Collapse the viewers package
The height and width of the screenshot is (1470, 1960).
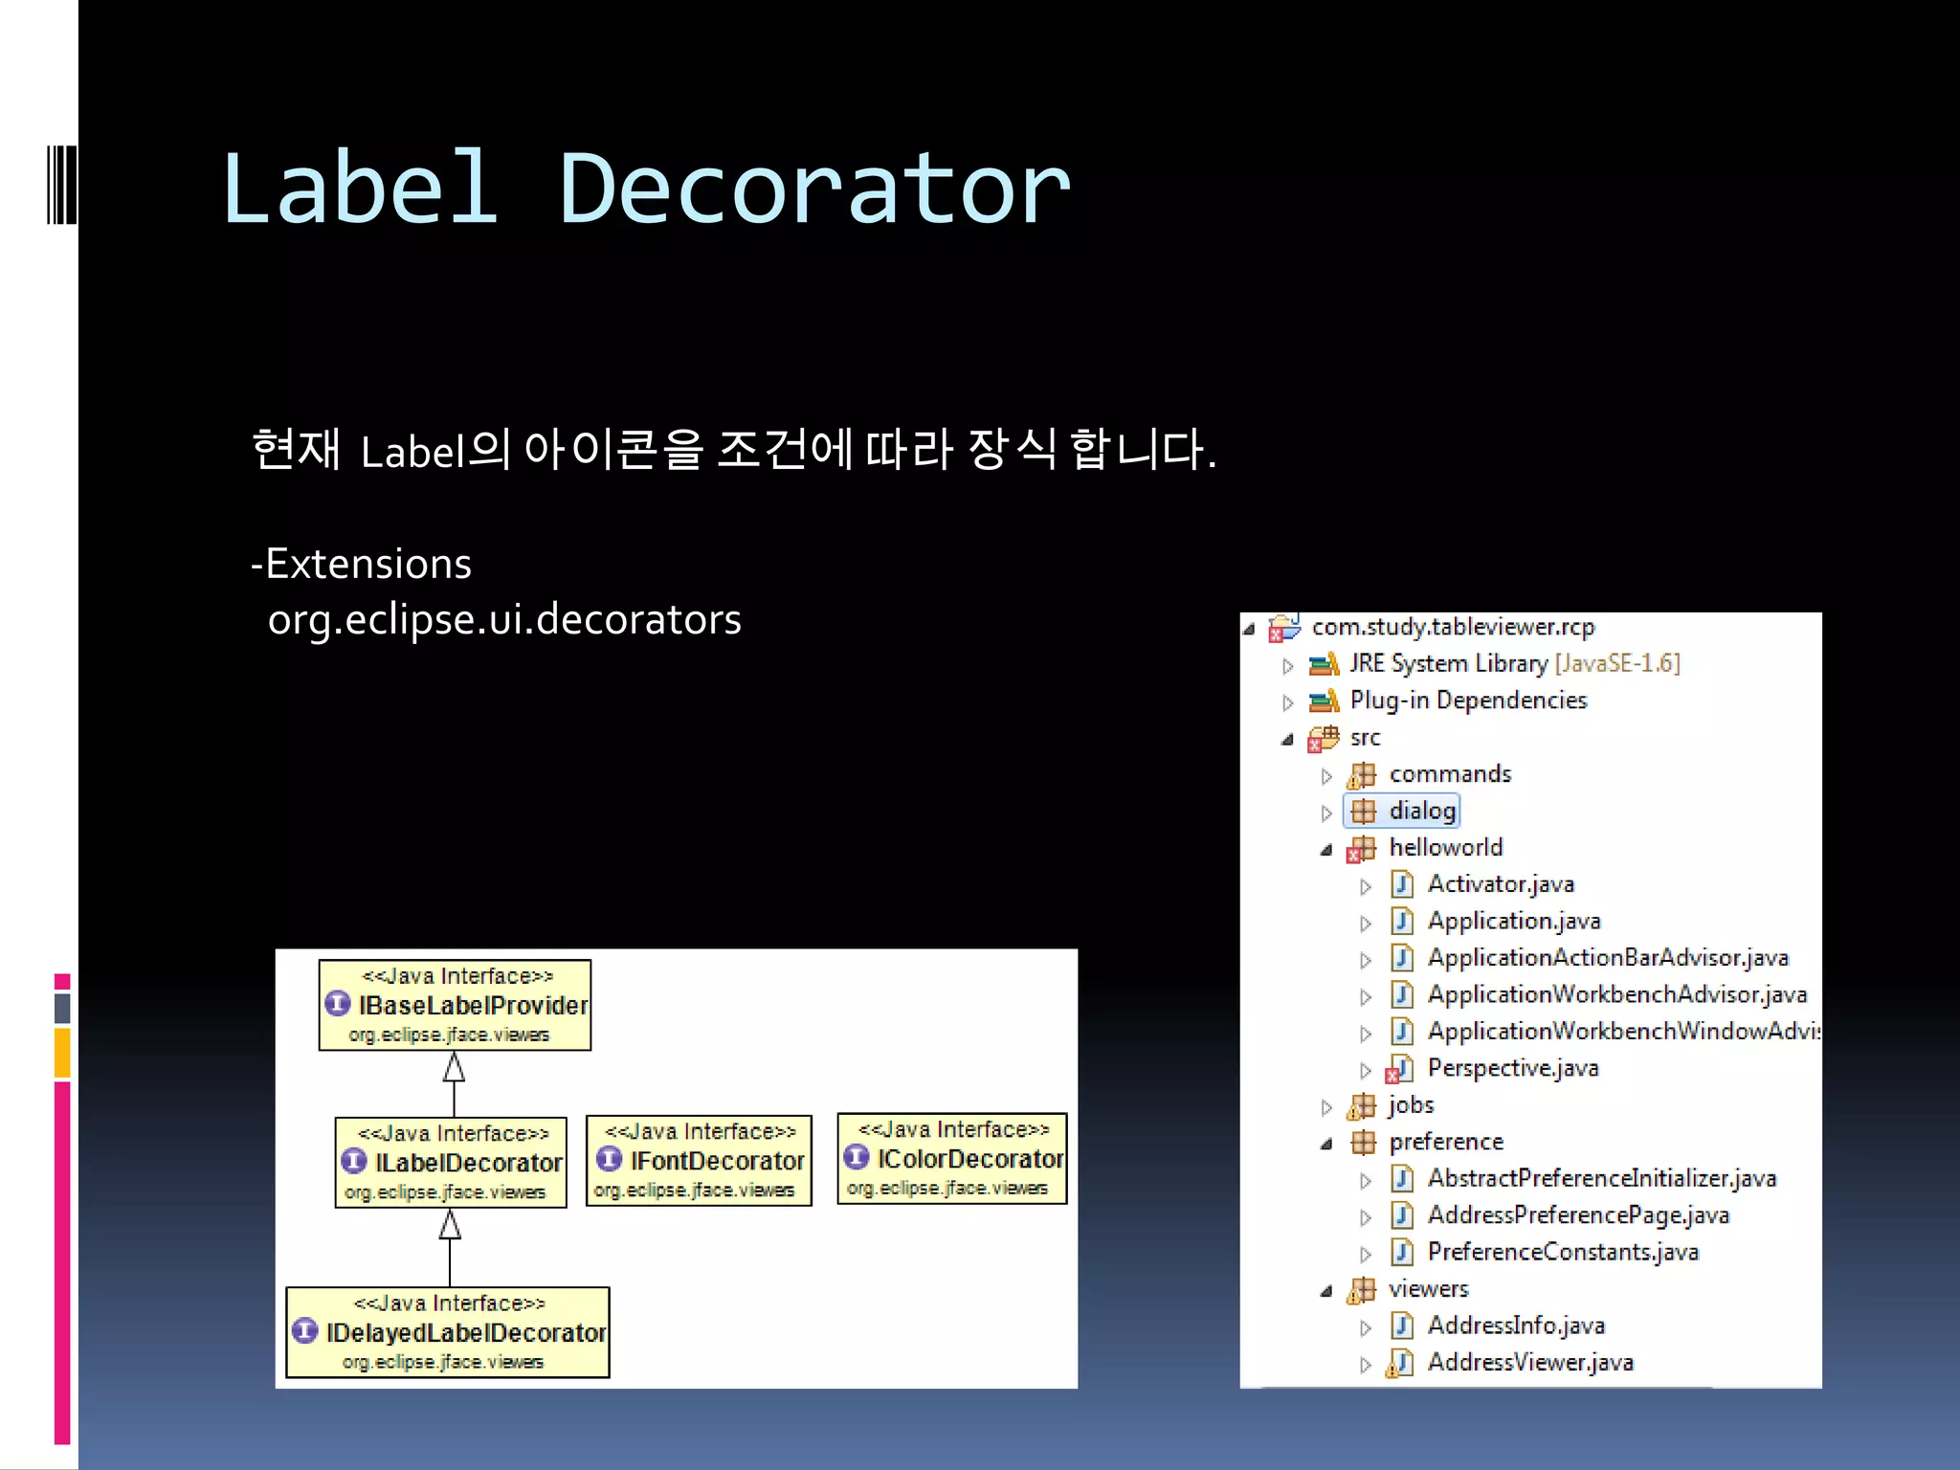pyautogui.click(x=1326, y=1292)
